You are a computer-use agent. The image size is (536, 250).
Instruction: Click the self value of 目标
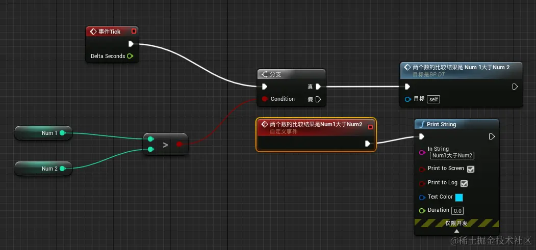(433, 99)
